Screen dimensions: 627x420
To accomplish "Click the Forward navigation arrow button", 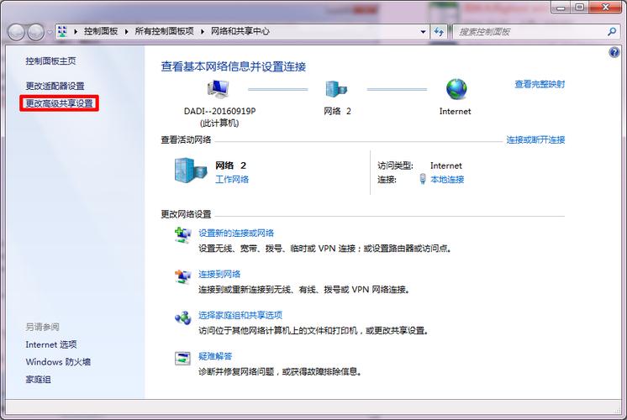I will point(36,32).
